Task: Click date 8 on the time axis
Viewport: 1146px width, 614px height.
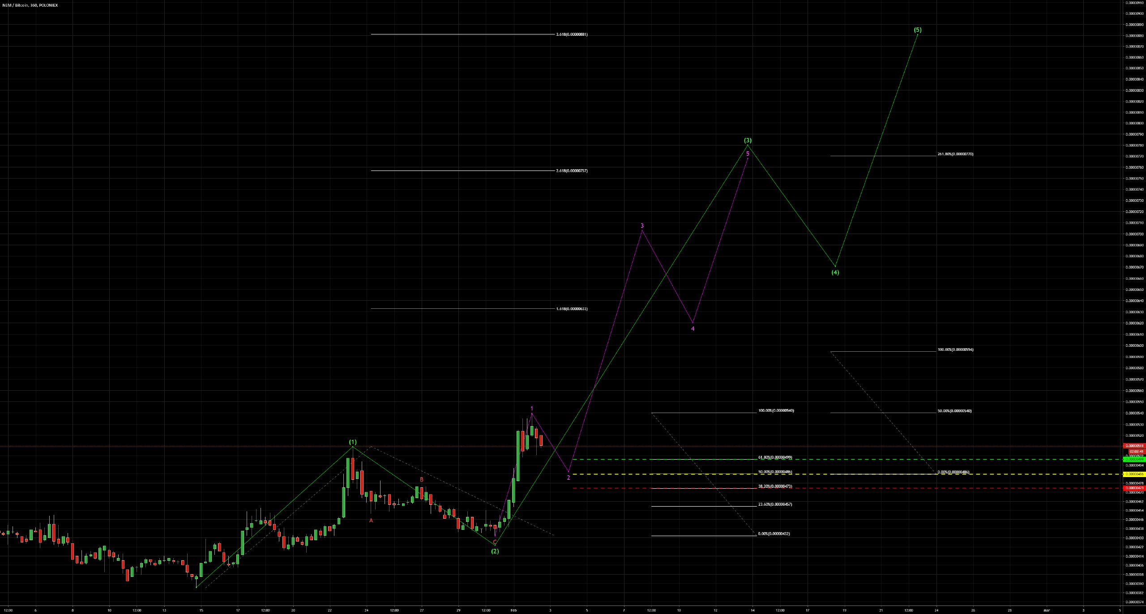Action: point(73,610)
